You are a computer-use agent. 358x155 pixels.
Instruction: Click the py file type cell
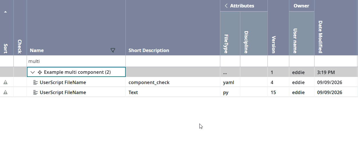(230, 92)
